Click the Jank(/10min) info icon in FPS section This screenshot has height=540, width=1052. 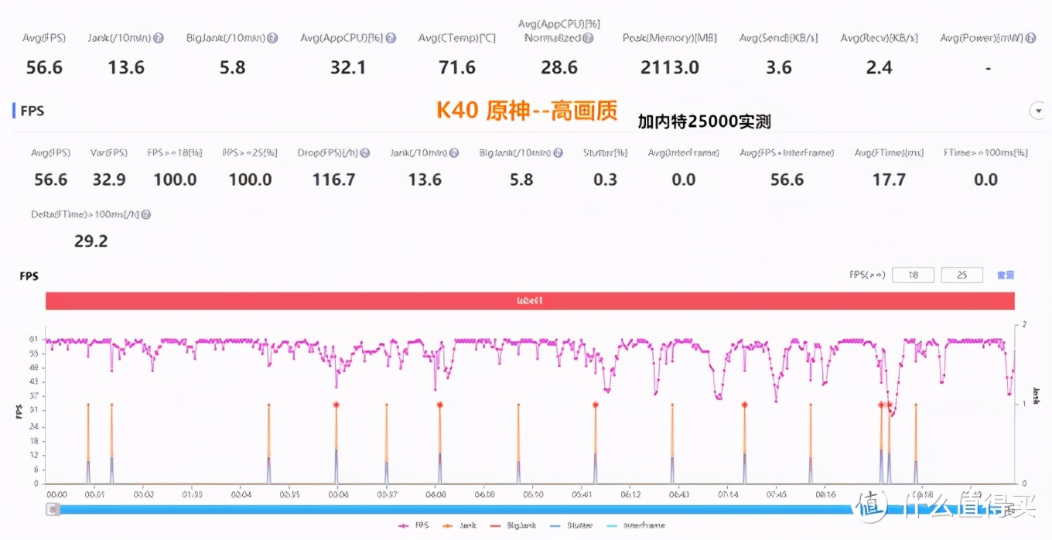click(455, 153)
